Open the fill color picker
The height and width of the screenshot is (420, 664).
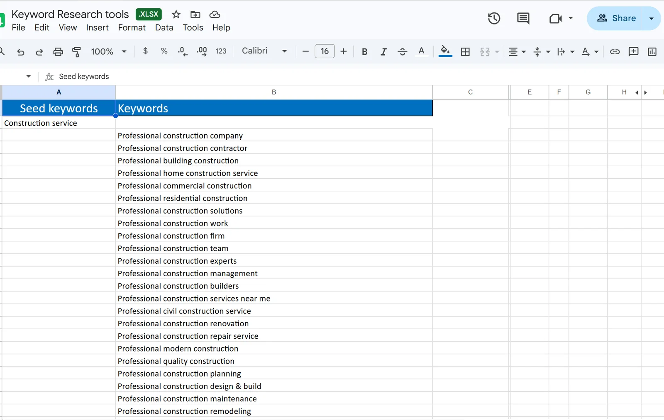[x=445, y=51]
